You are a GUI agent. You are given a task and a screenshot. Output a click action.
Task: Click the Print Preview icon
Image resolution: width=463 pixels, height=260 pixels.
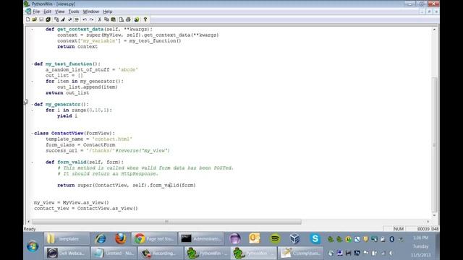(x=122, y=19)
